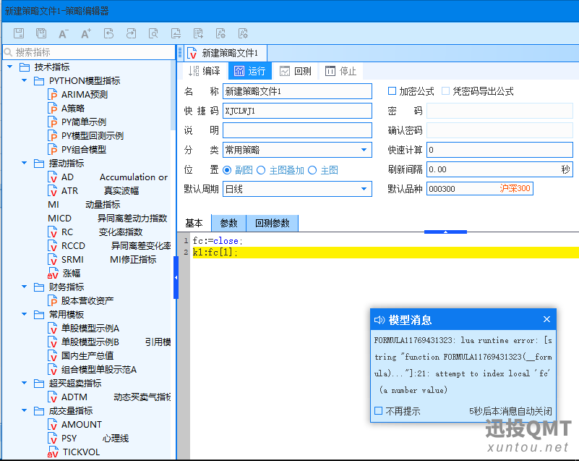The width and height of the screenshot is (579, 461).
Task: Open the 默认周期 日线 dropdown
Action: coord(296,189)
